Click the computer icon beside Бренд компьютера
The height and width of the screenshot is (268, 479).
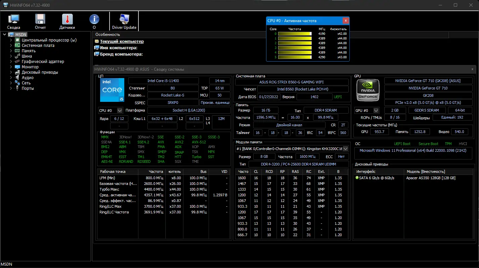pyautogui.click(x=97, y=54)
